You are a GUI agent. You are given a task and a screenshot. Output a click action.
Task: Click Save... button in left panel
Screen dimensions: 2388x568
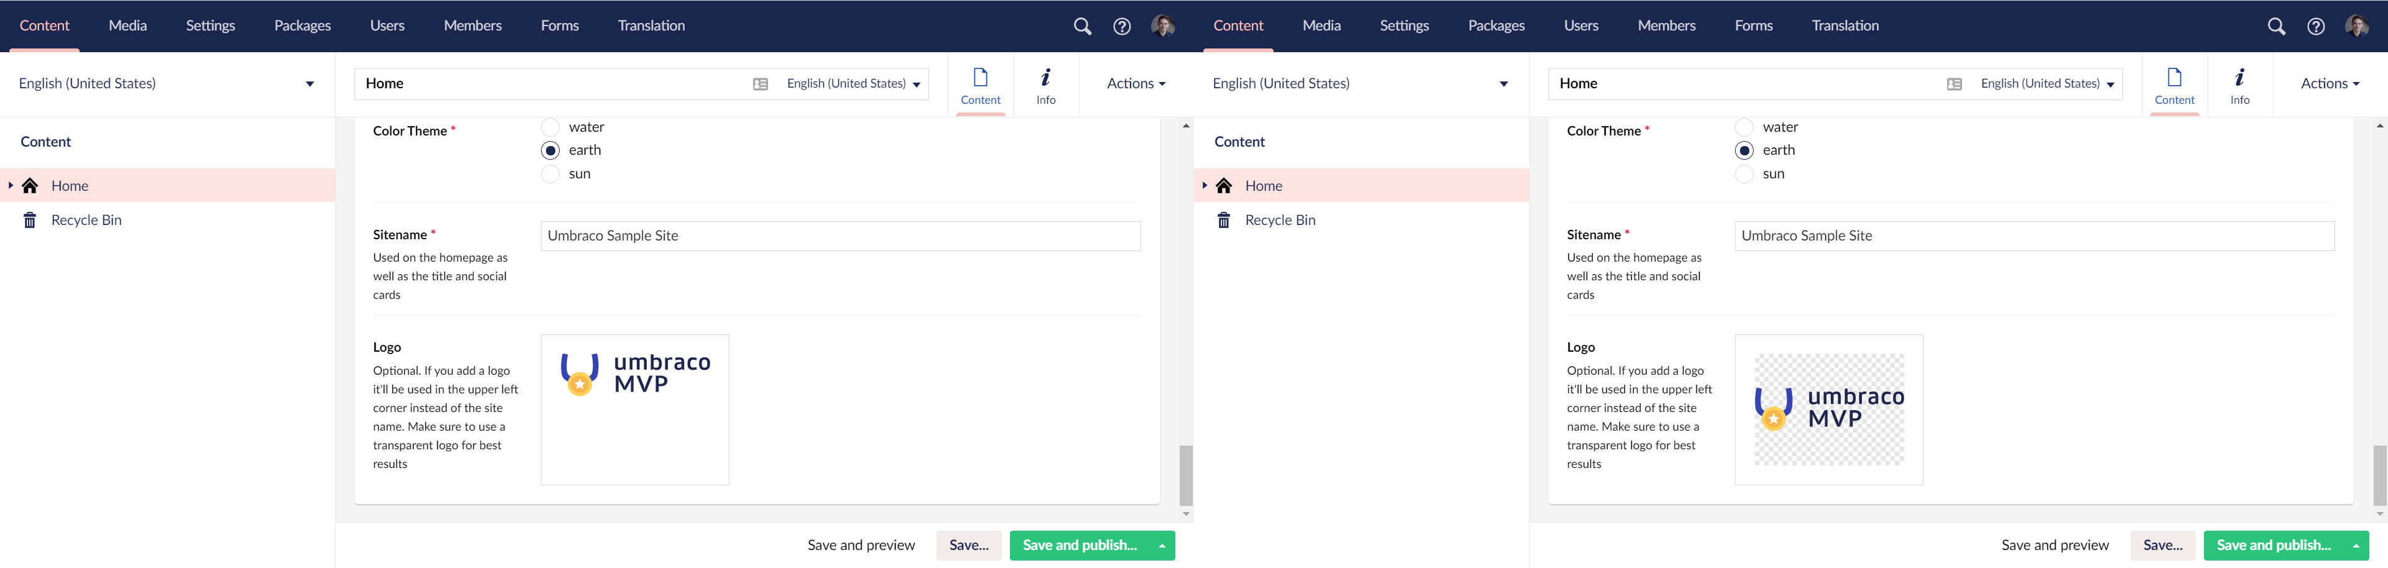point(969,546)
